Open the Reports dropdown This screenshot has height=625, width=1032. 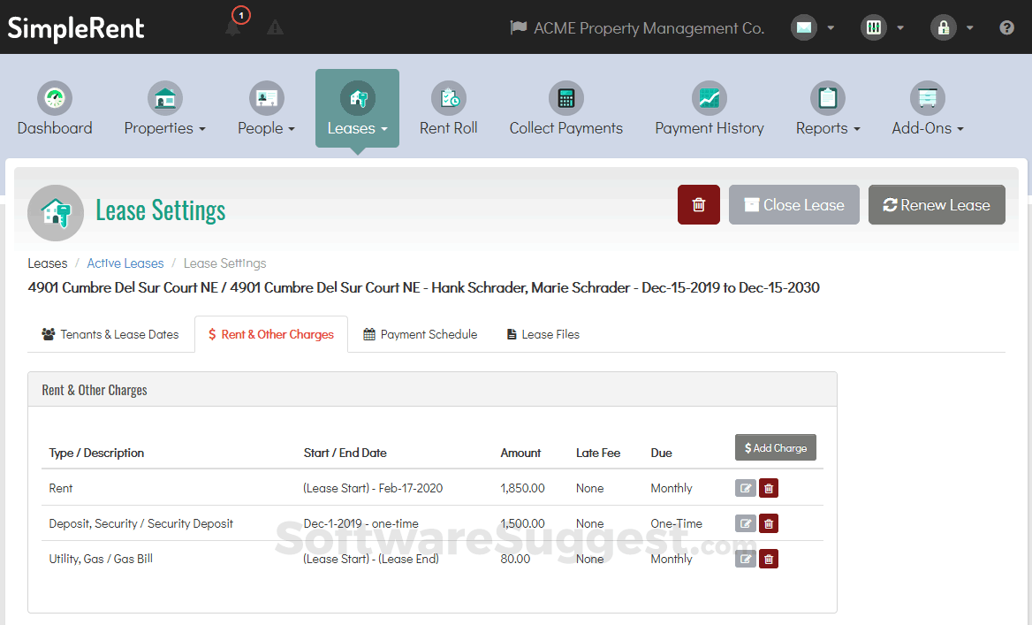(827, 127)
